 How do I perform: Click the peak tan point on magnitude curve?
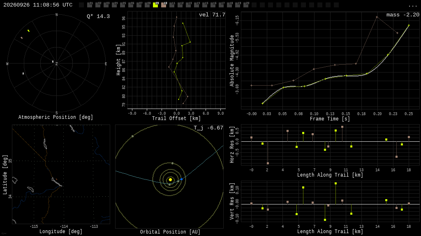pos(377,17)
